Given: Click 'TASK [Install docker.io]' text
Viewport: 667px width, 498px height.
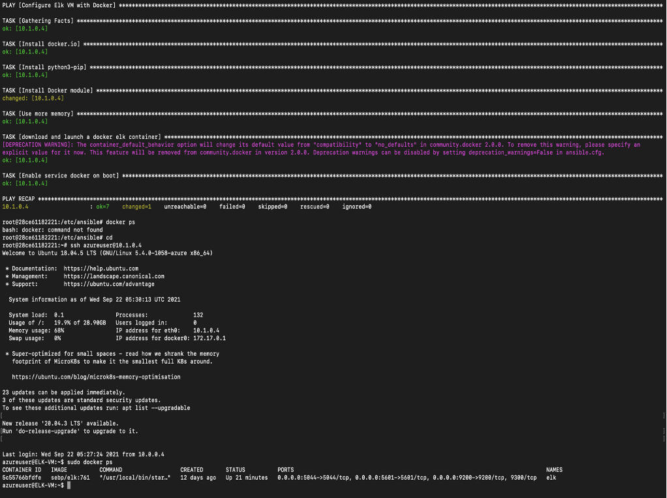Looking at the screenshot, I should pos(41,44).
